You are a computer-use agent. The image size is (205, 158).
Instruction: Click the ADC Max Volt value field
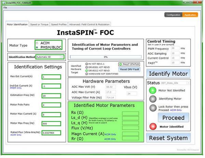point(110,87)
